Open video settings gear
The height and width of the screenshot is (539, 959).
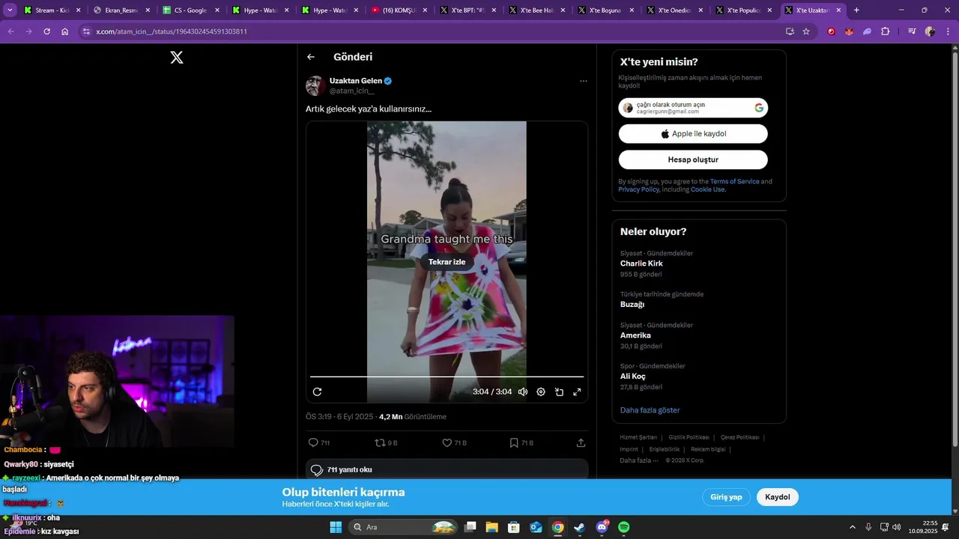pyautogui.click(x=541, y=392)
